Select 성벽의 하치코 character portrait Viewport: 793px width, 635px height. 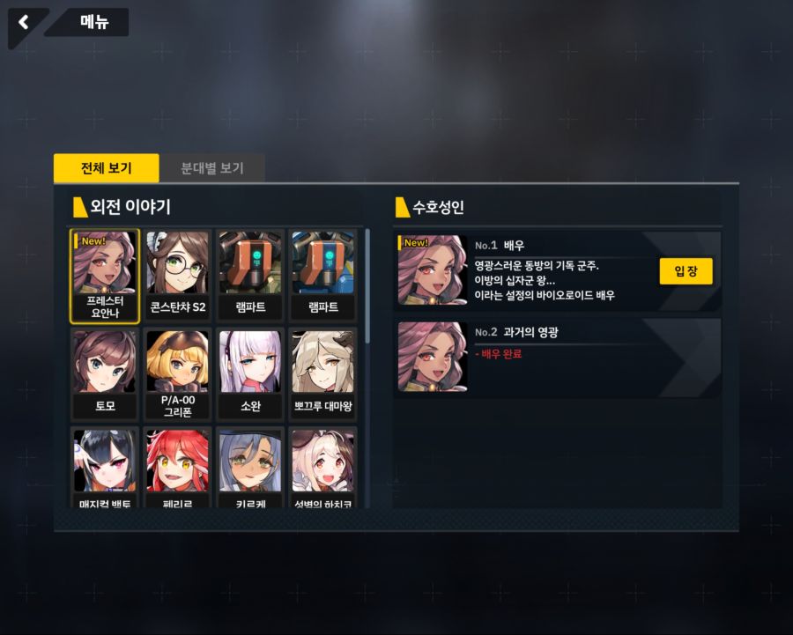click(x=323, y=468)
